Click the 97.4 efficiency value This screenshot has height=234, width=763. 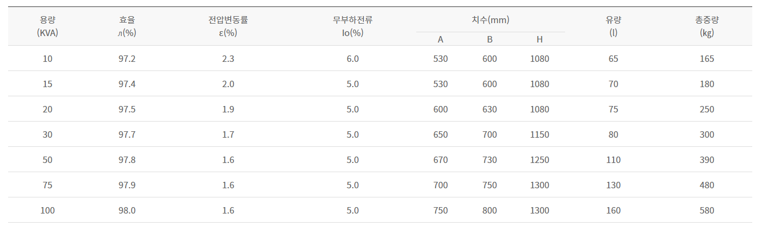(x=127, y=84)
